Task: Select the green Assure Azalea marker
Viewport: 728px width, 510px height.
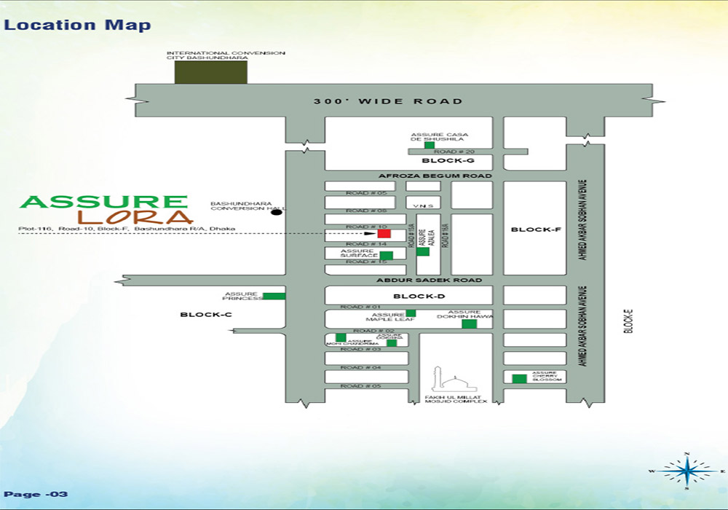Action: click(422, 252)
